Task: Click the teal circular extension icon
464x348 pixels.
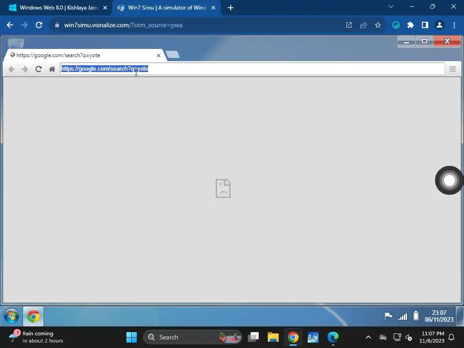Action: [x=396, y=25]
